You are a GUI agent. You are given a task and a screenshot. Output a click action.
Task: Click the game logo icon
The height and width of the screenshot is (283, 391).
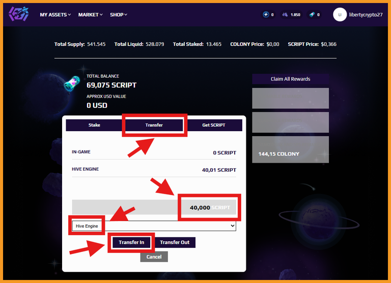tap(19, 14)
